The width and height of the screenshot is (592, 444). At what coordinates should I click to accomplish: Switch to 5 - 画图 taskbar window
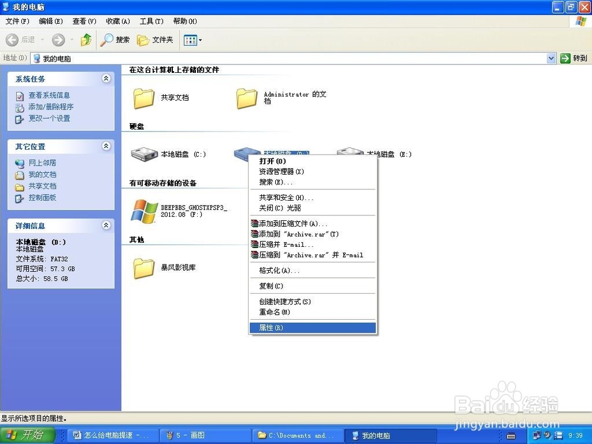click(x=205, y=435)
